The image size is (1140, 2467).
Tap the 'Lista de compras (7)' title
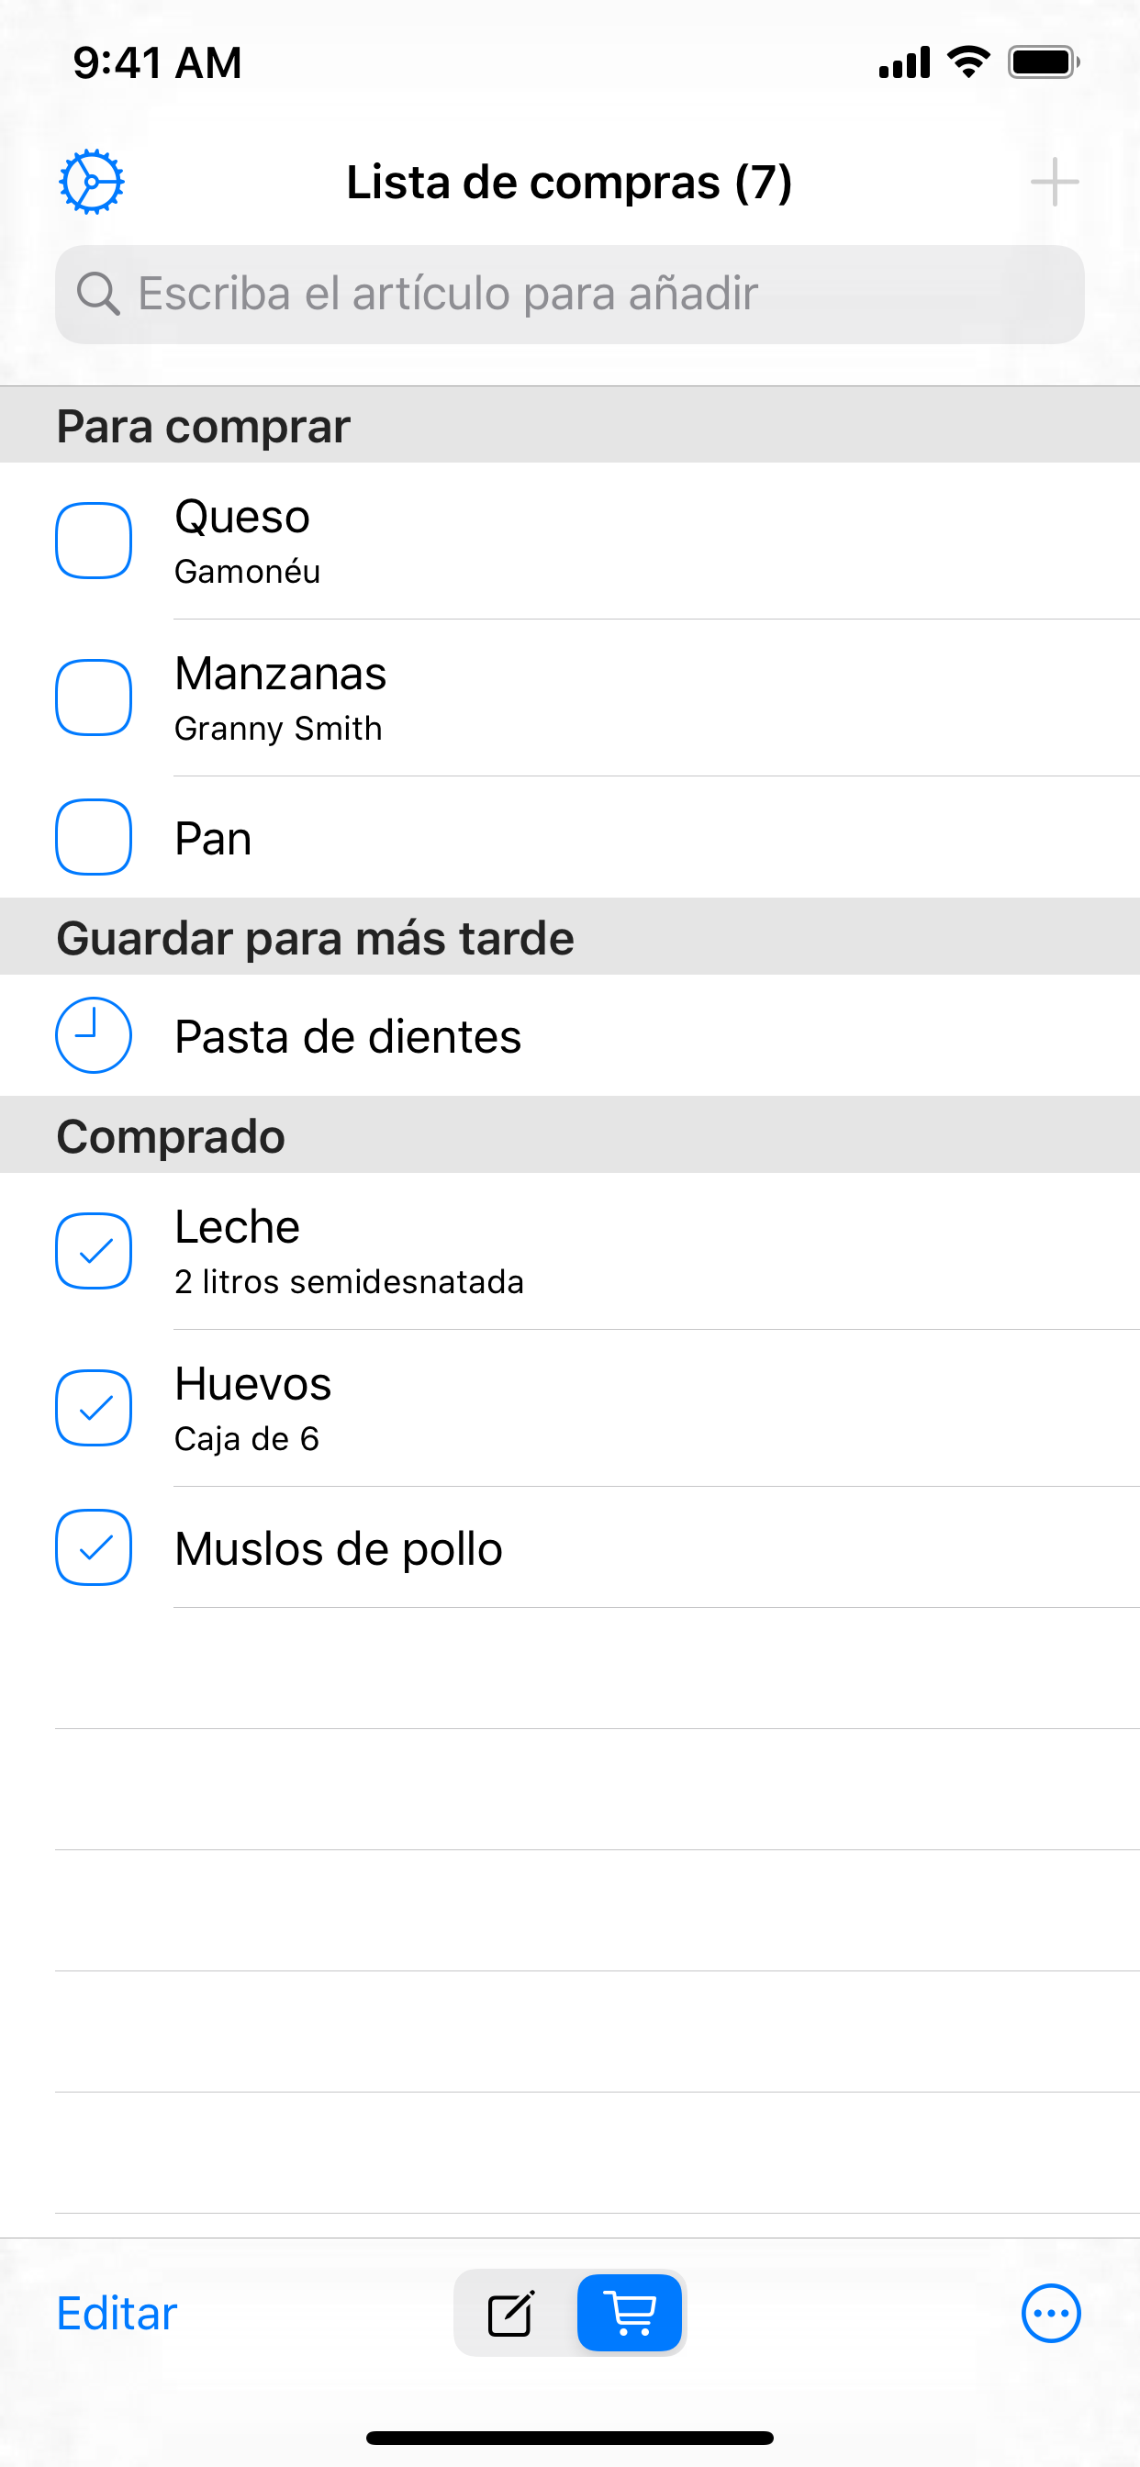point(569,182)
